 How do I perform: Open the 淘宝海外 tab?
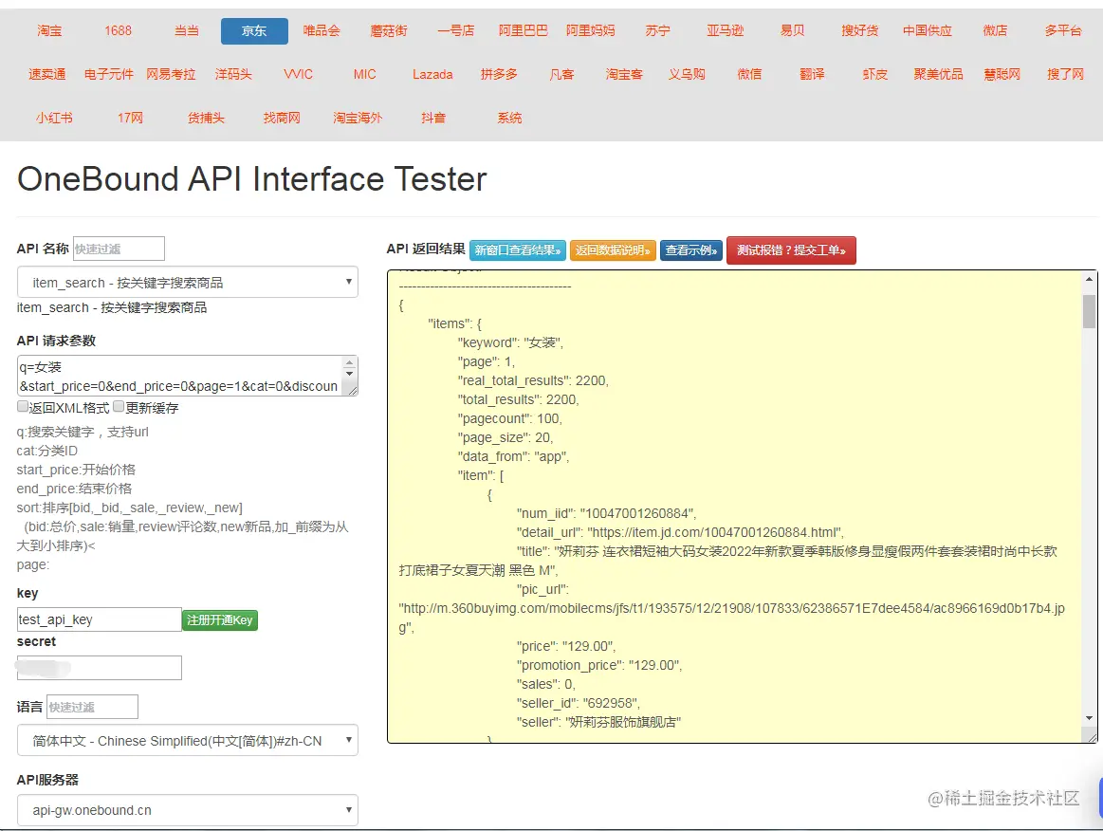(358, 119)
